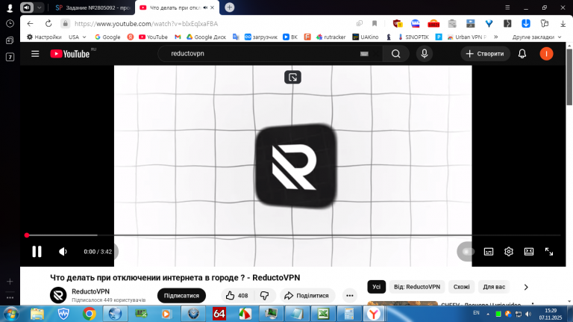This screenshot has width=573, height=322.
Task: Go to the YouTube home logo
Action: (70, 54)
